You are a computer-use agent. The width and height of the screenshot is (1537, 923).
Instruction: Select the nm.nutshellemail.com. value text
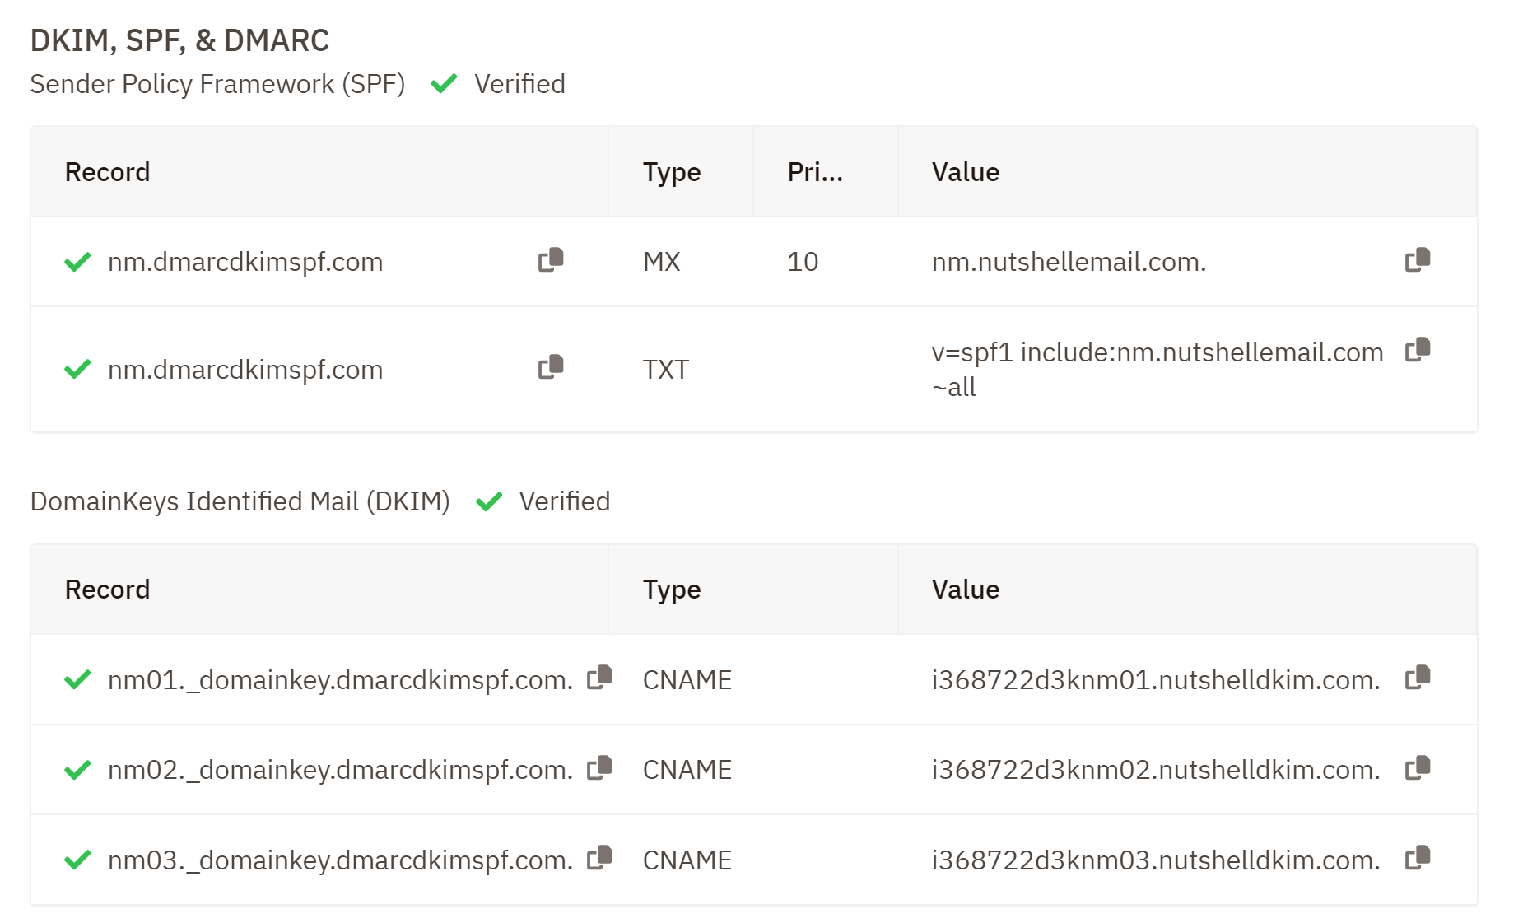pyautogui.click(x=1069, y=262)
